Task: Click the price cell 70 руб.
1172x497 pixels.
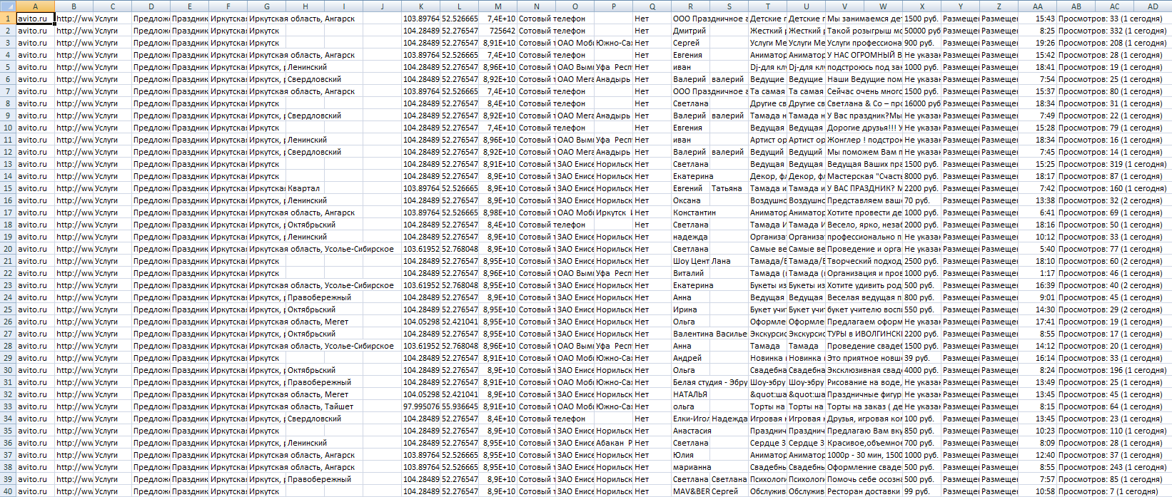Action: (921, 200)
